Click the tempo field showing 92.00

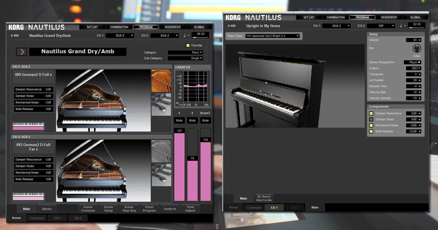[x=417, y=25]
